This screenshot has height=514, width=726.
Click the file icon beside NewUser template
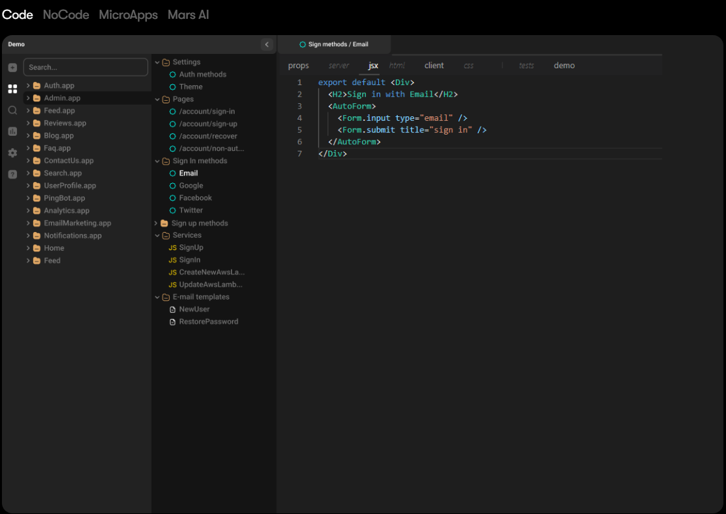pos(172,309)
